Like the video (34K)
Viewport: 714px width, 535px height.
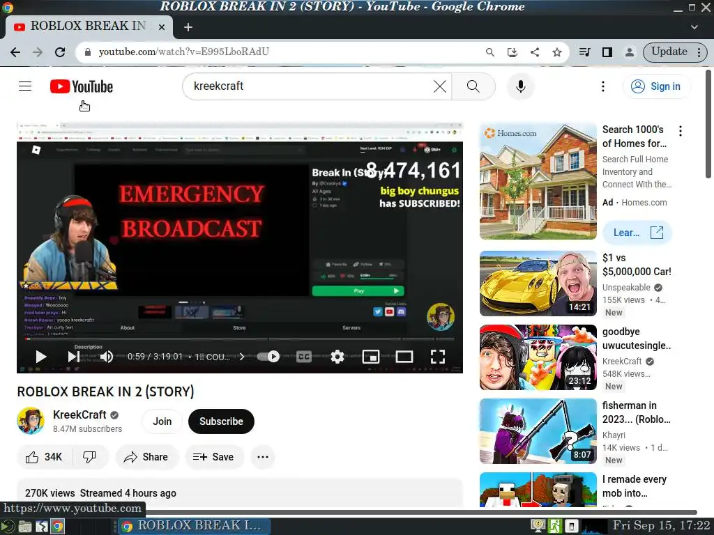[x=44, y=457]
